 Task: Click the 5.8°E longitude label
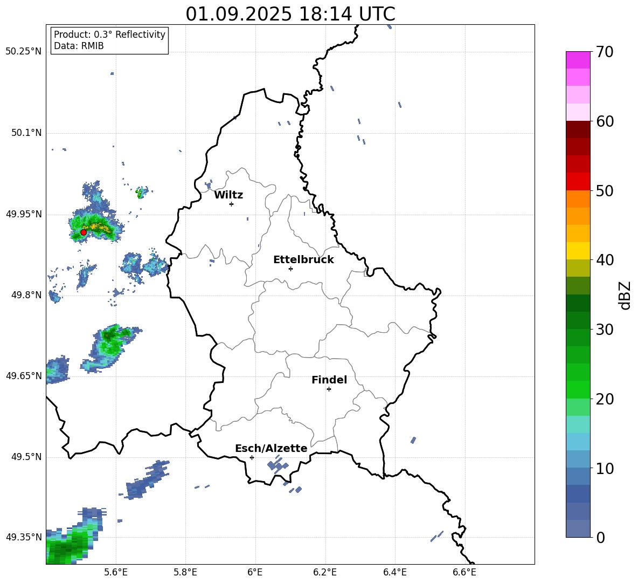185,573
